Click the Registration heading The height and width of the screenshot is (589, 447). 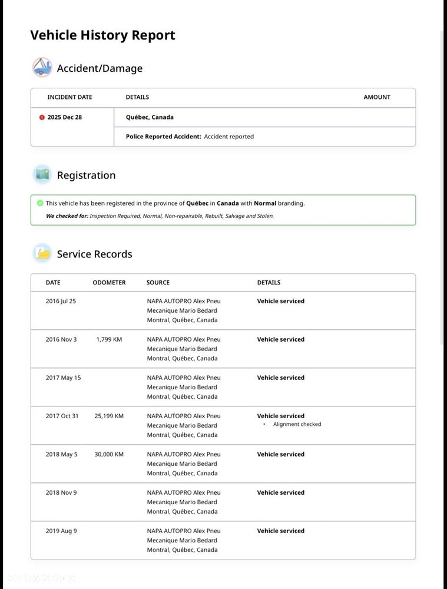86,175
